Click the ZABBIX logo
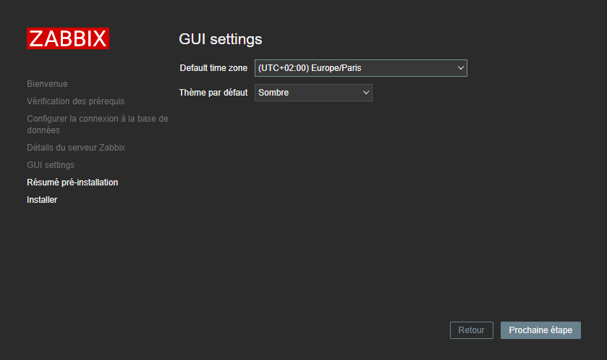This screenshot has height=360, width=607. 68,38
